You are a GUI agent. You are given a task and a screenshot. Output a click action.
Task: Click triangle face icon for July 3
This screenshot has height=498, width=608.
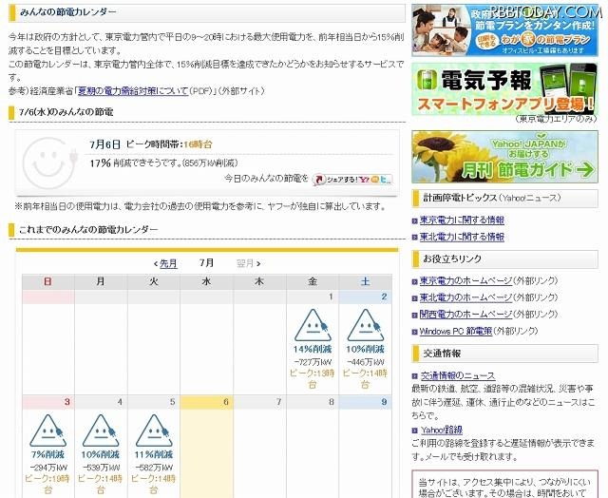48,431
